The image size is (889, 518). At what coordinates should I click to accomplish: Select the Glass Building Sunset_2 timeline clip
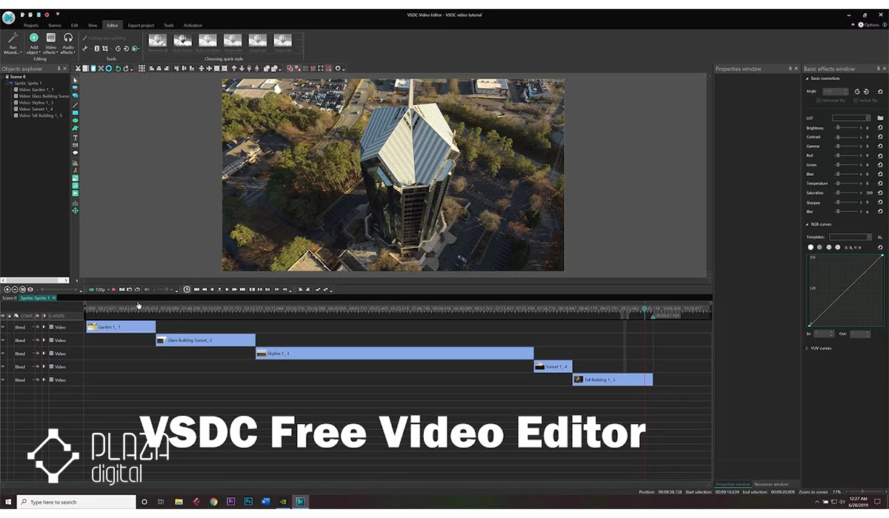point(205,340)
